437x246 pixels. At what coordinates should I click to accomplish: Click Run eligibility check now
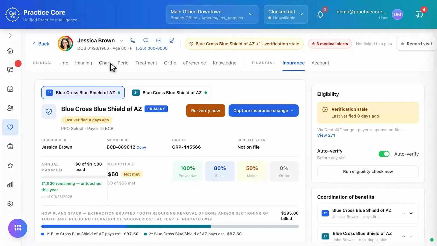click(368, 171)
